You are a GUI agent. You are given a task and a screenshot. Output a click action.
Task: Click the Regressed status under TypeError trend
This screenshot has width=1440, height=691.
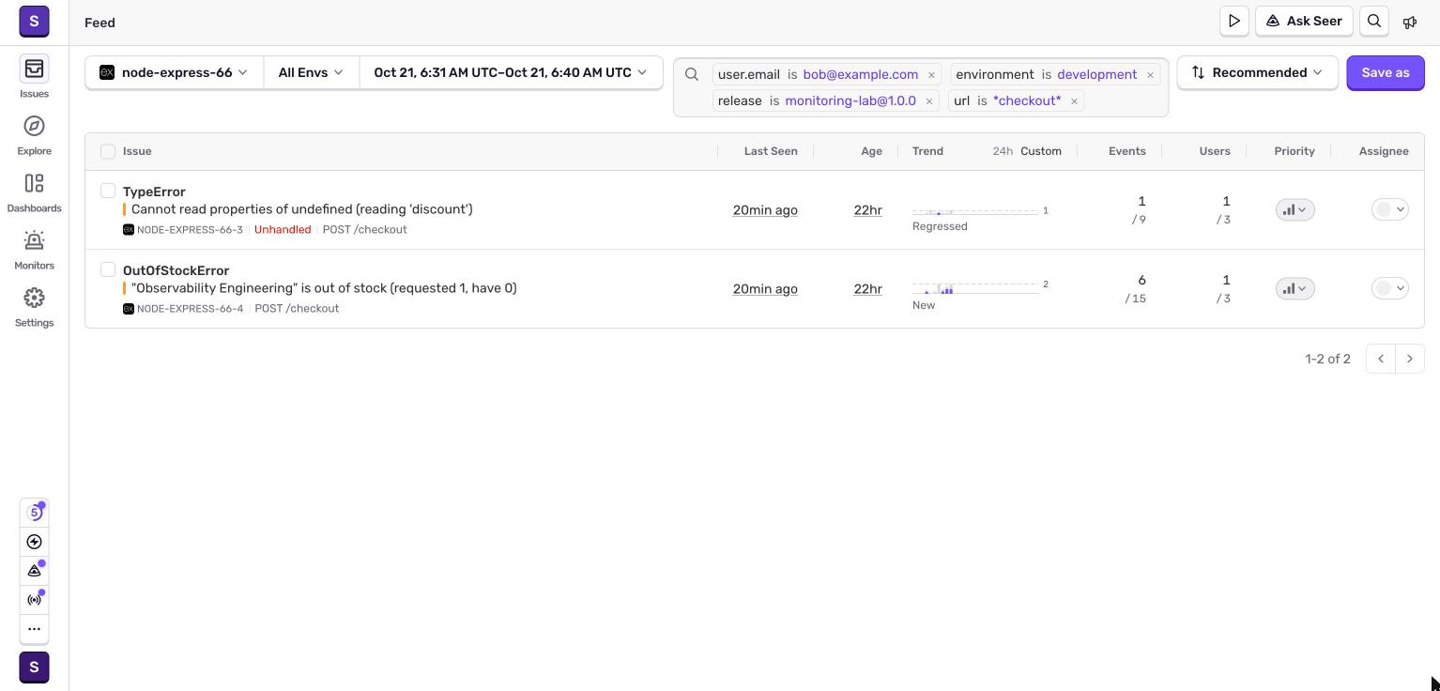tap(940, 226)
